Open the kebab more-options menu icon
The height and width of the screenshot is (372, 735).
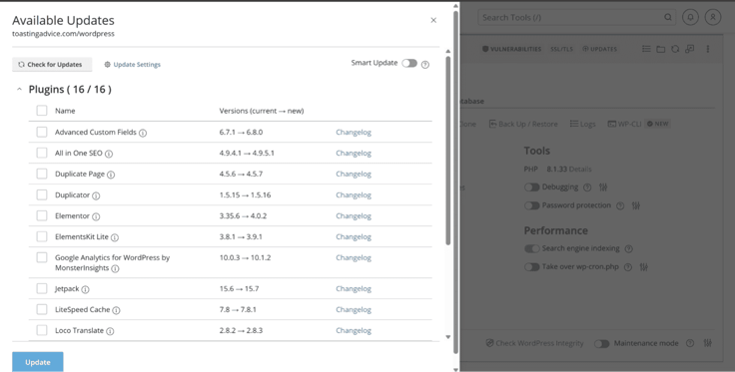point(708,49)
